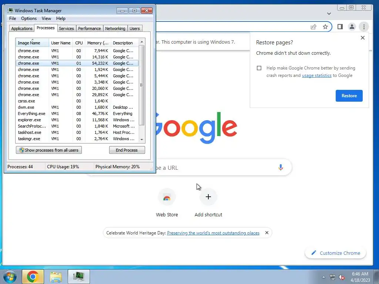
Task: Click the muted volume tray icon
Action: pyautogui.click(x=342, y=277)
